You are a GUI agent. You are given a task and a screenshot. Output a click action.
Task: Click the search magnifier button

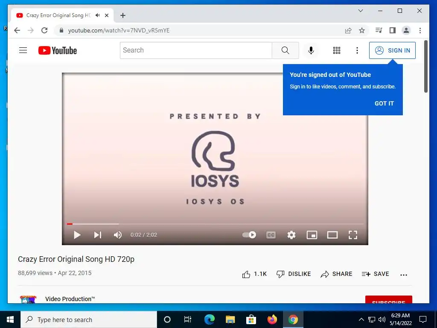285,50
